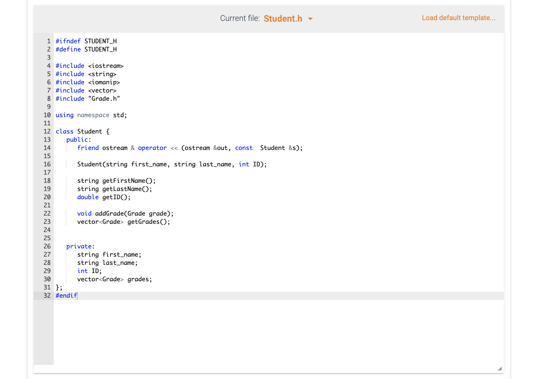Expand the current file selector chevron

coord(311,18)
